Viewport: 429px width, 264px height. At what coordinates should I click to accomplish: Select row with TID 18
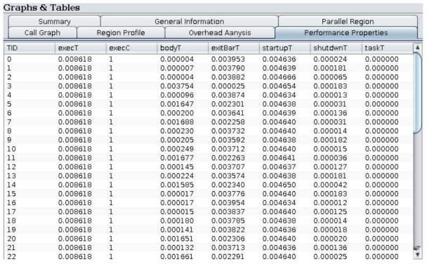point(209,220)
